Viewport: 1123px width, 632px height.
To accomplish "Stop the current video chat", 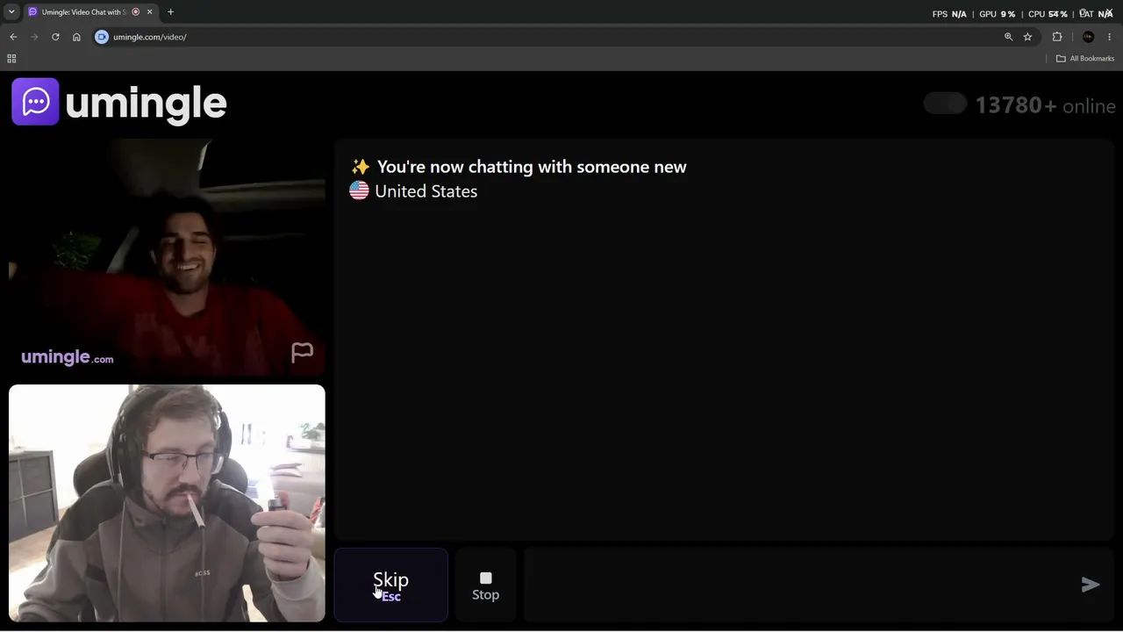I will tap(485, 585).
